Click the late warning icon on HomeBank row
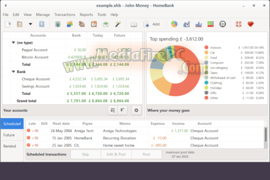The image size is (270, 180). (28, 138)
